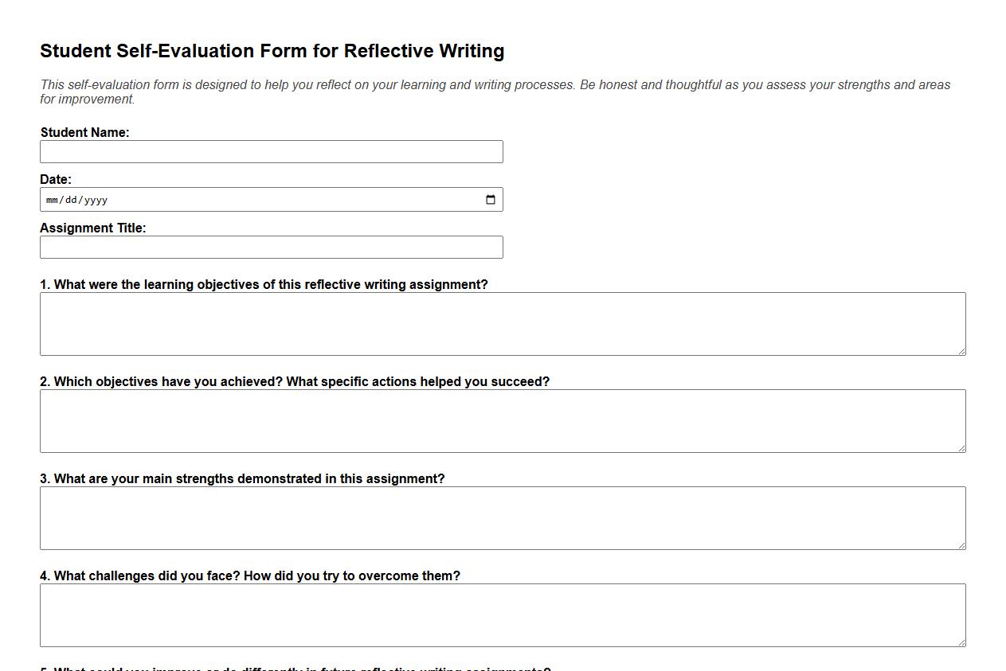Click the dd segment of the date field

pos(71,200)
